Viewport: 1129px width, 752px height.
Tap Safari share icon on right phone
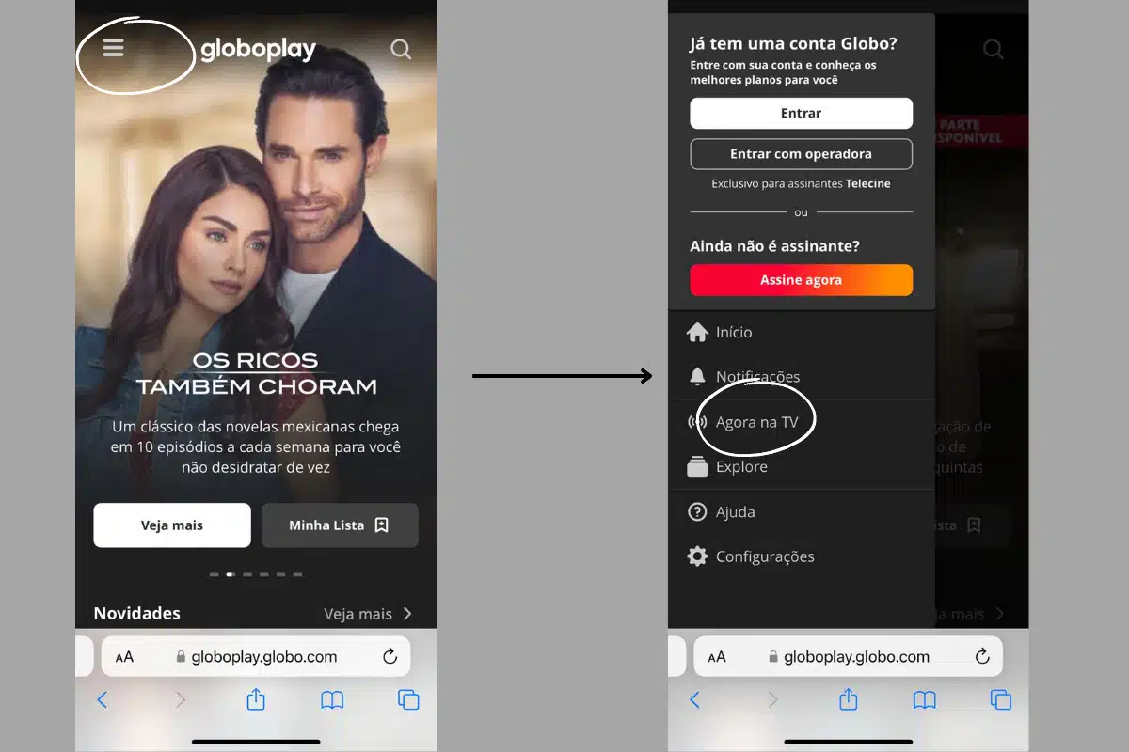coord(849,699)
